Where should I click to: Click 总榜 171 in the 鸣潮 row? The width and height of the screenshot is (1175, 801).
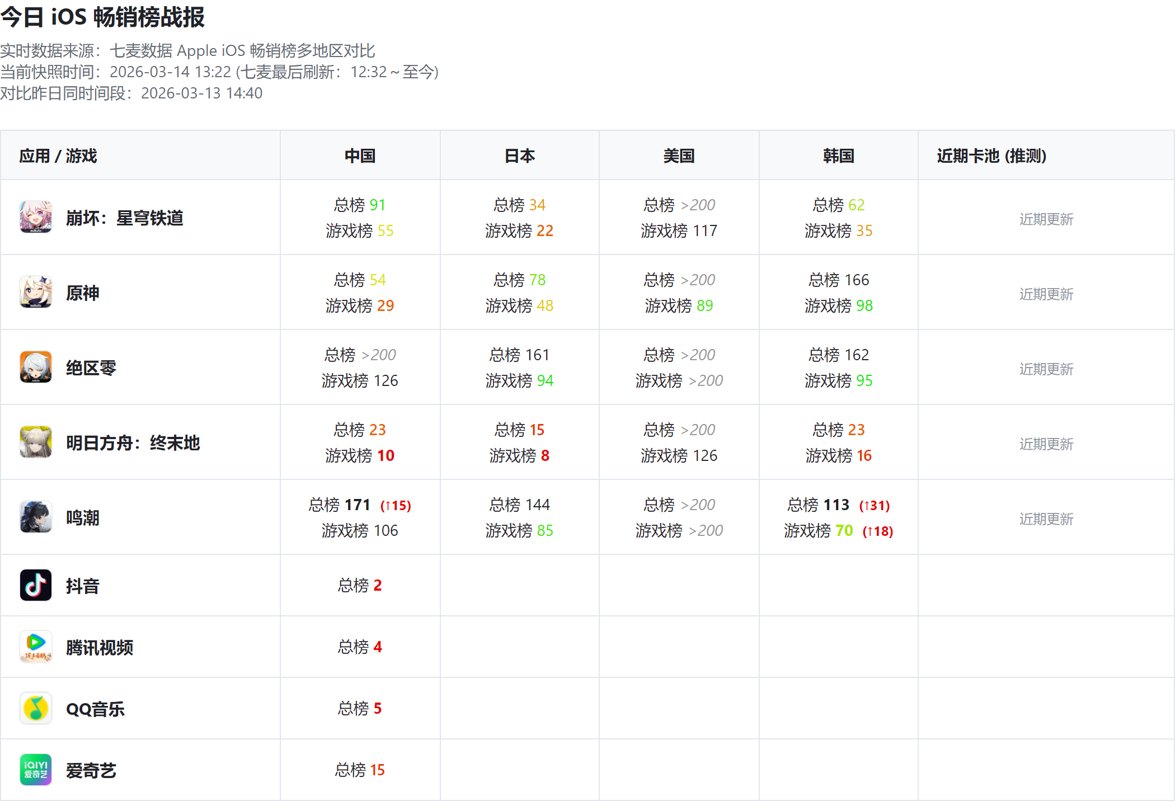point(340,505)
